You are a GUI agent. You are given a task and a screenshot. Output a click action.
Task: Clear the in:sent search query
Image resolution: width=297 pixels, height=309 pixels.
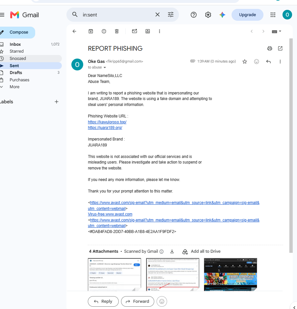tap(157, 14)
